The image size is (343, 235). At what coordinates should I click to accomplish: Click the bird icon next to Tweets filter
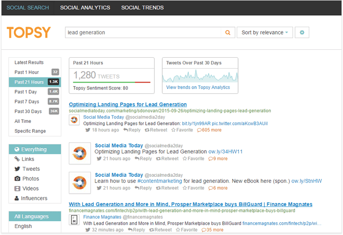17,169
